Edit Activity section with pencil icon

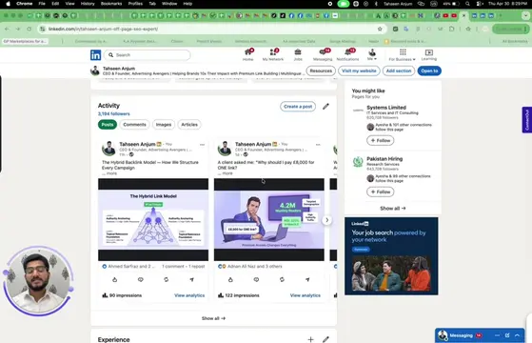tap(325, 107)
